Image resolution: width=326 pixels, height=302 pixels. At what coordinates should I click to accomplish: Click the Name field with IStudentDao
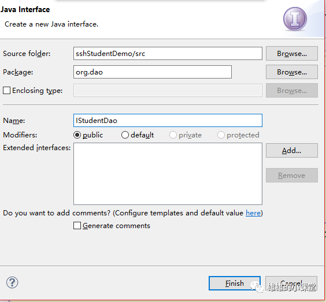pyautogui.click(x=168, y=120)
